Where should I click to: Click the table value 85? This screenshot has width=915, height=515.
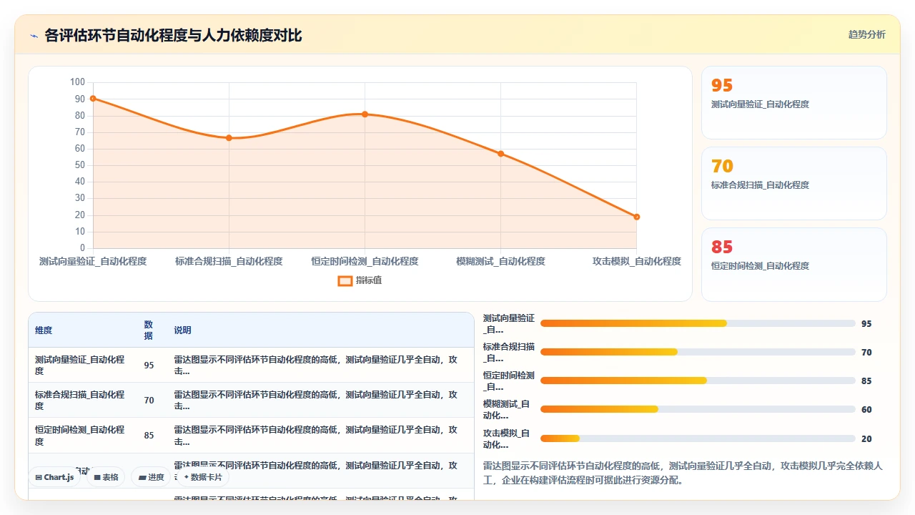point(149,436)
